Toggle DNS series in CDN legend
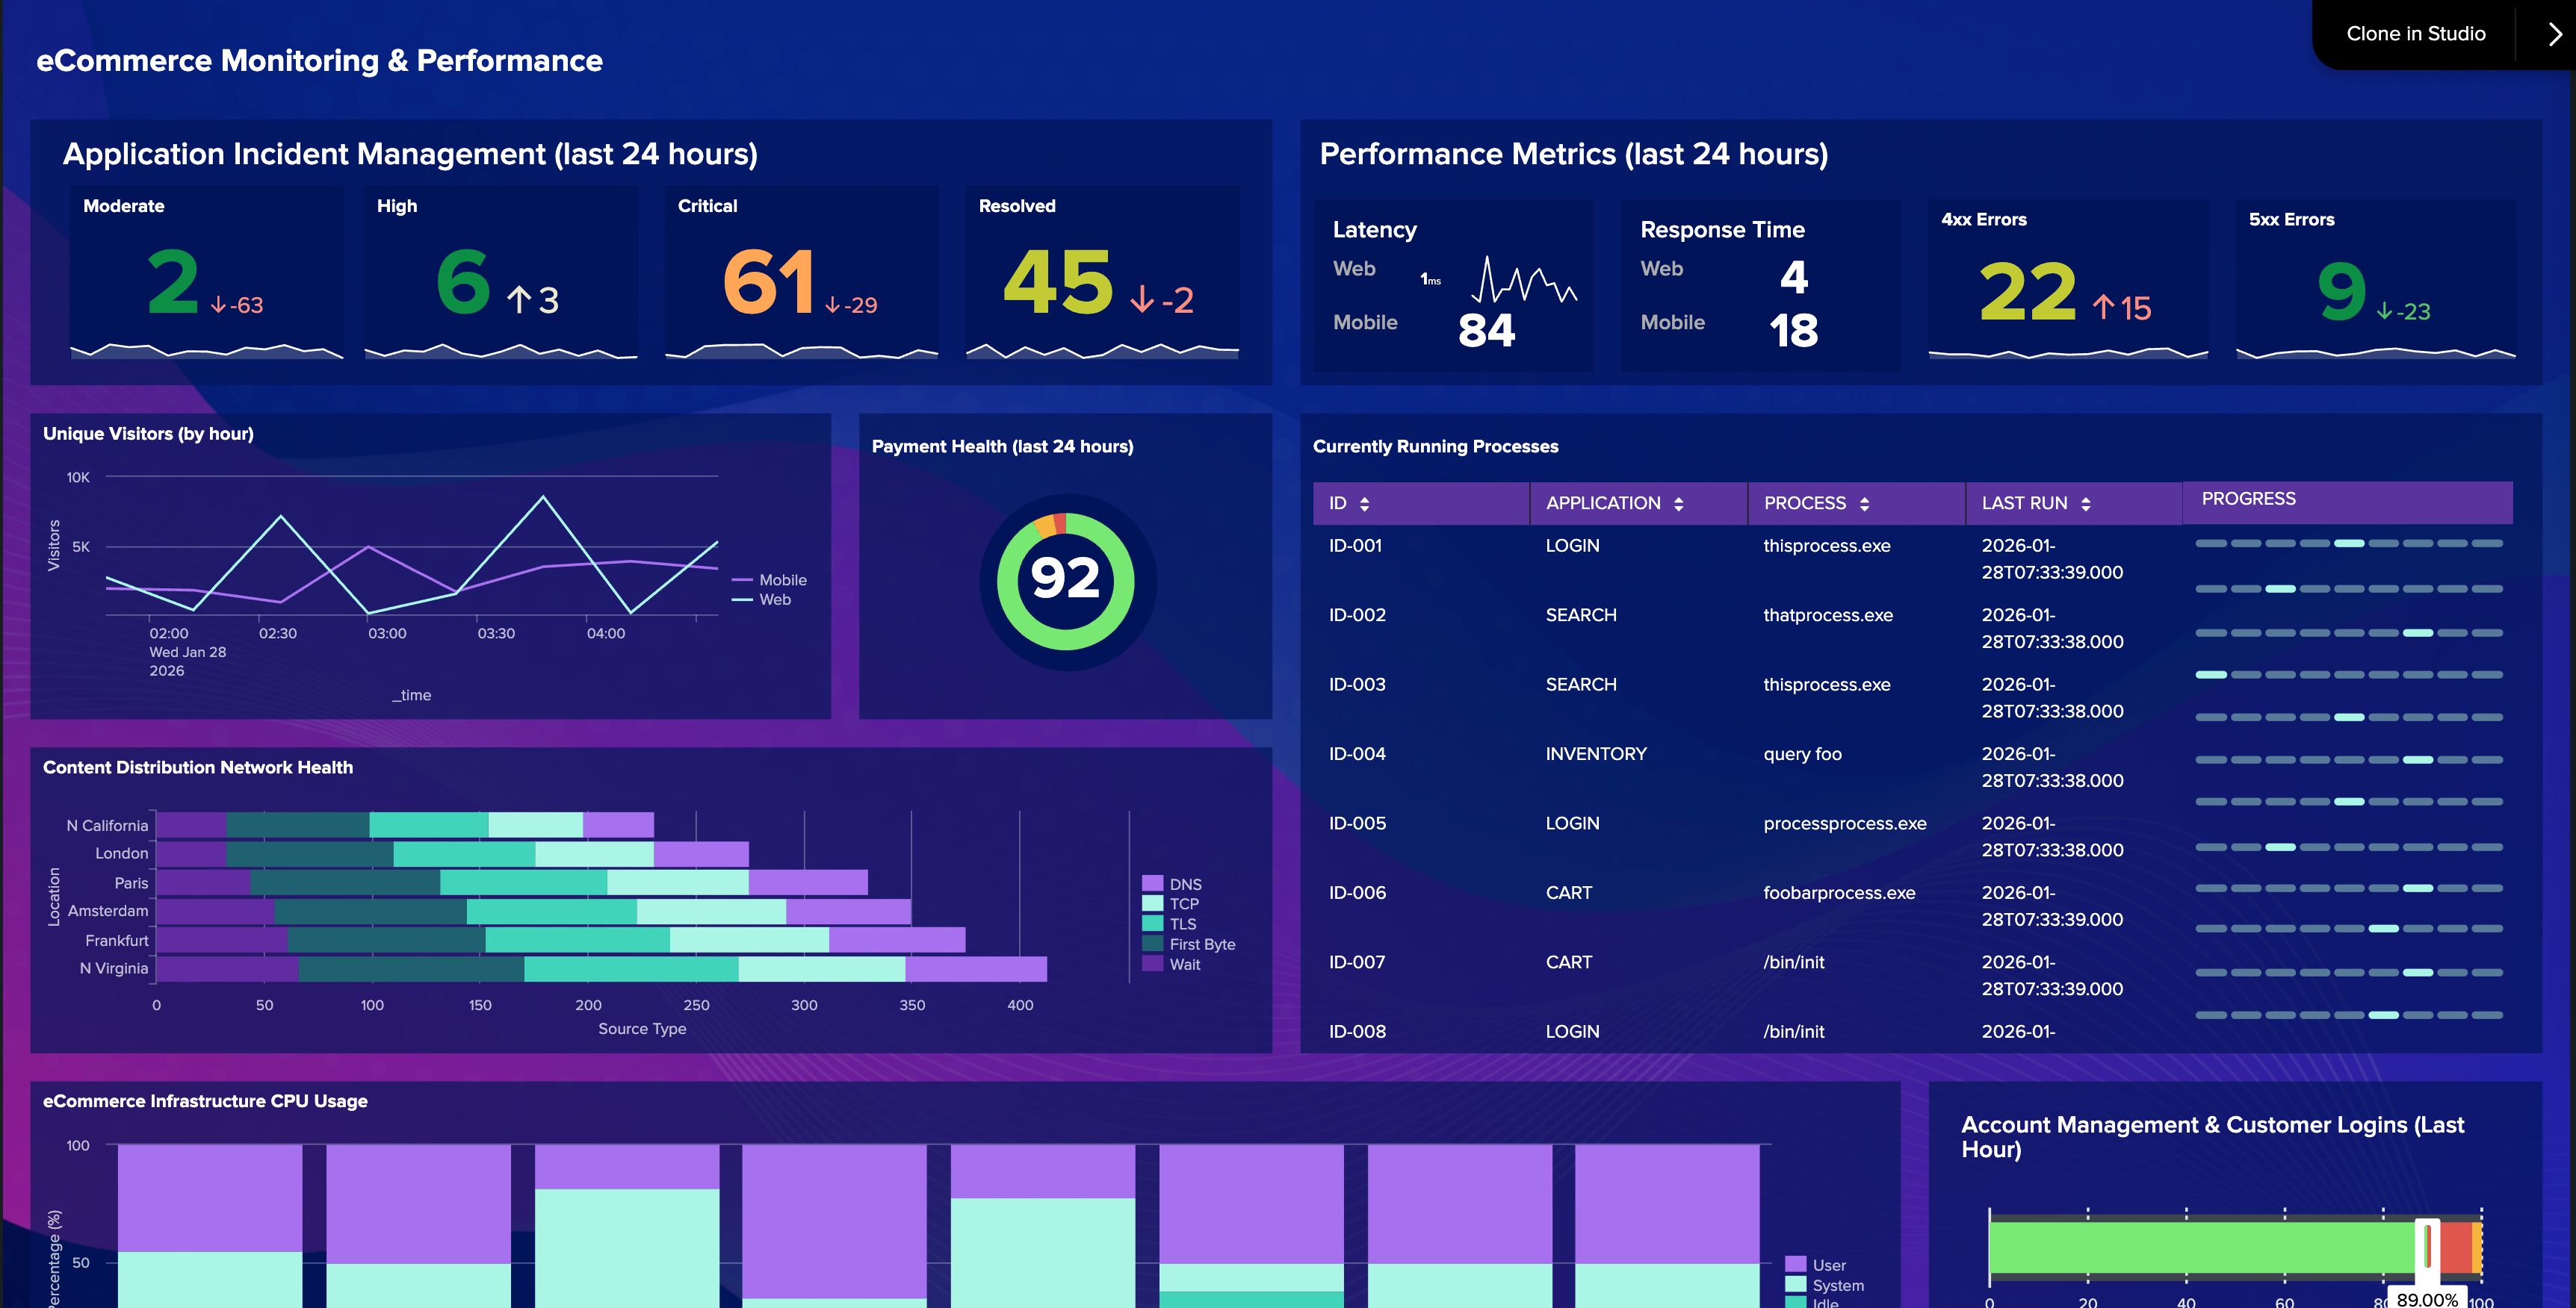 [1184, 885]
